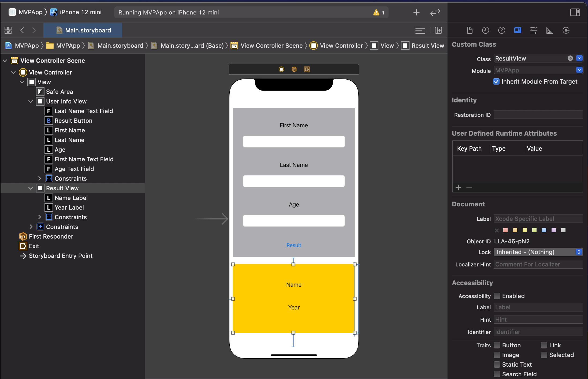Switch to the Attributes inspector icon
The image size is (588, 379).
click(x=534, y=30)
